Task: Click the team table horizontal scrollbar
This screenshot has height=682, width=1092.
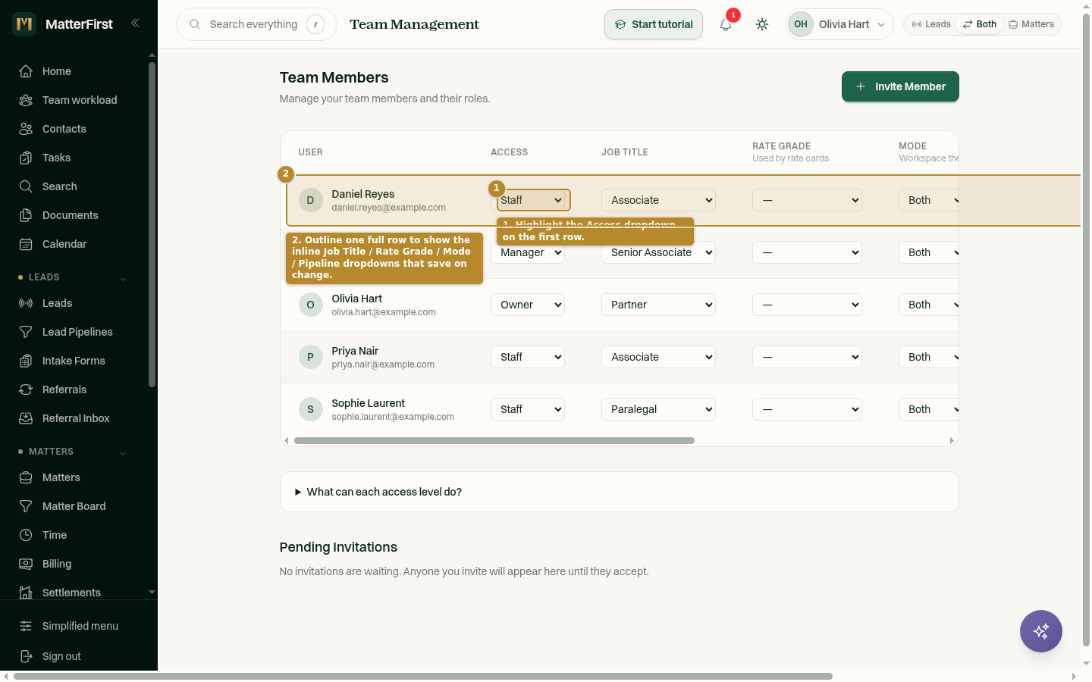Action: click(494, 440)
